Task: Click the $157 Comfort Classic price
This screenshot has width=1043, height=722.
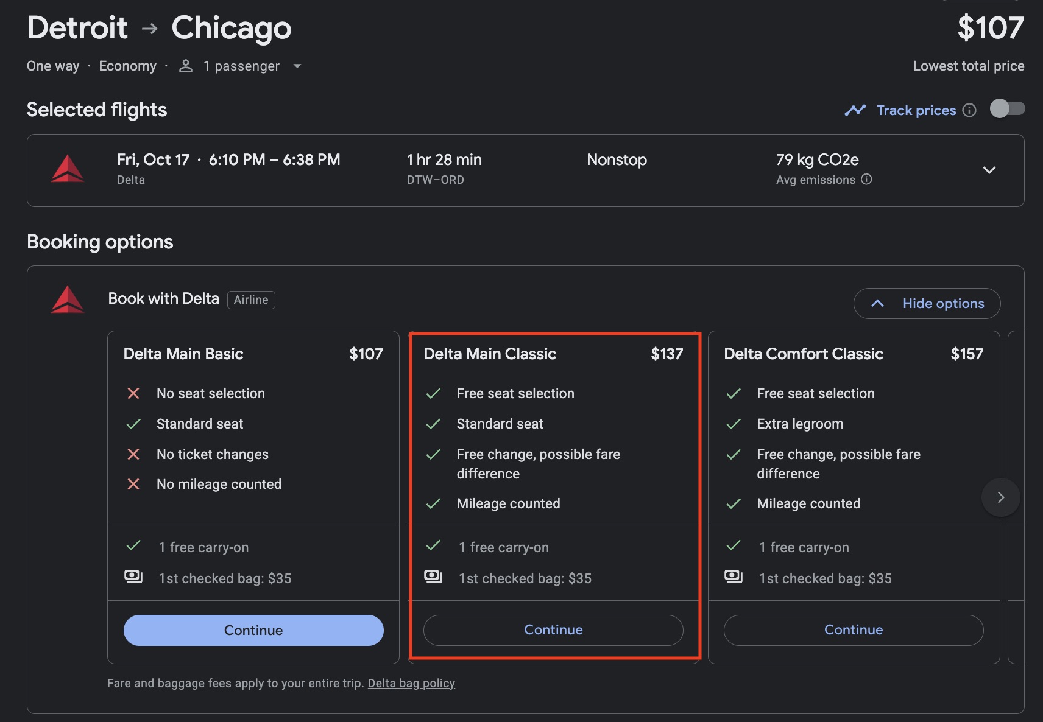Action: pos(967,354)
